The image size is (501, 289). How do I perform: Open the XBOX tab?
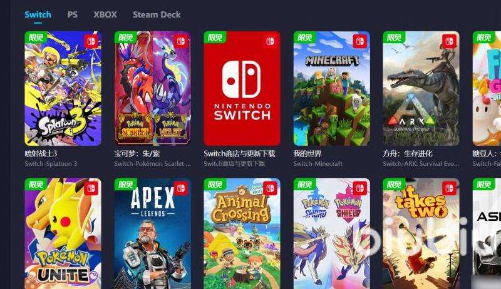tap(105, 14)
